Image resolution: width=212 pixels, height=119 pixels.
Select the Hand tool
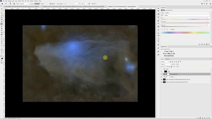tap(2, 50)
